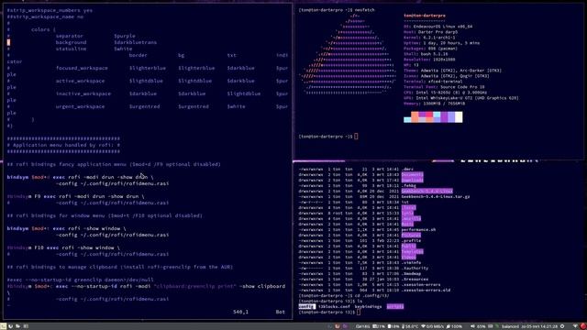
Task: Click the red tray icon before the disk block
Action: point(337,326)
